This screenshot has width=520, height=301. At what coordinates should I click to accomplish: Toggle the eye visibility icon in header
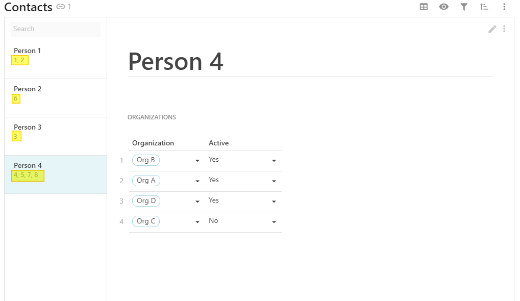pyautogui.click(x=444, y=7)
